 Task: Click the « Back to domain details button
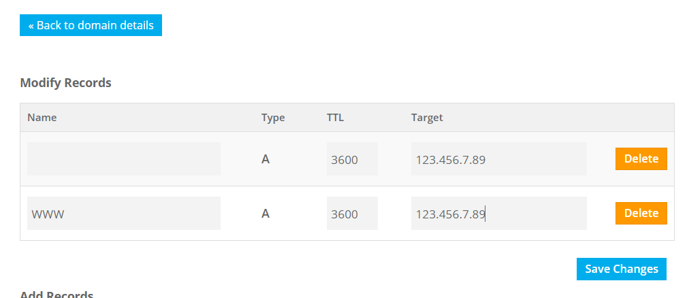(x=91, y=25)
